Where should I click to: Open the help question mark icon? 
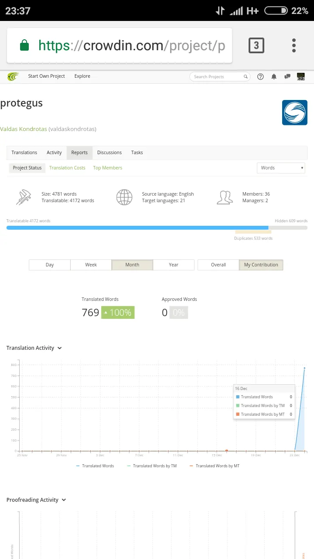tap(260, 76)
